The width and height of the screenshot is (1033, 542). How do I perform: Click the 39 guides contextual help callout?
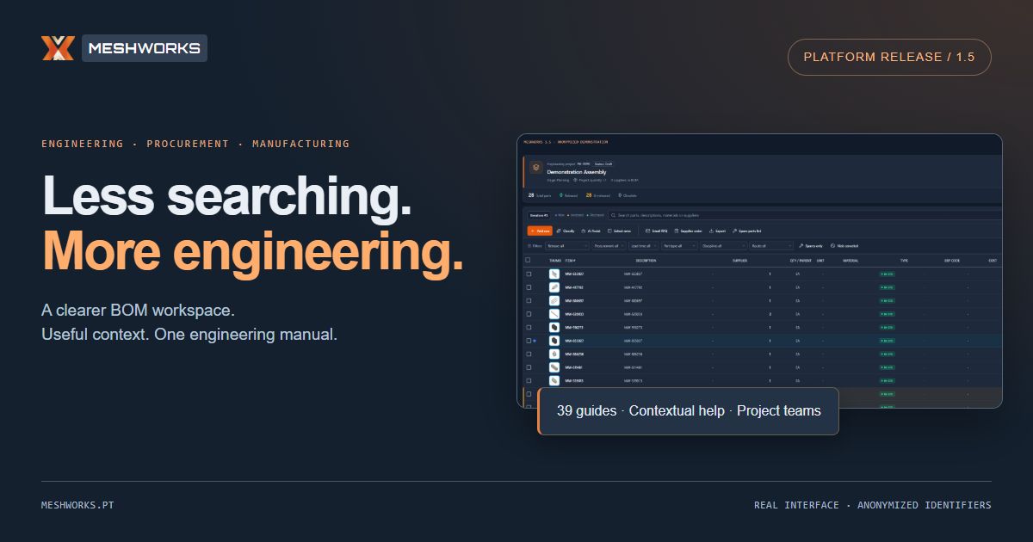coord(689,411)
